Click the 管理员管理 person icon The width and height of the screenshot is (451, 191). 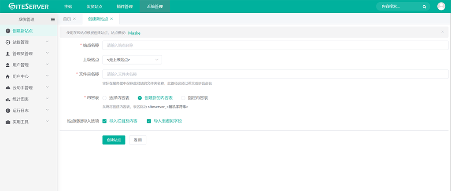pos(8,54)
